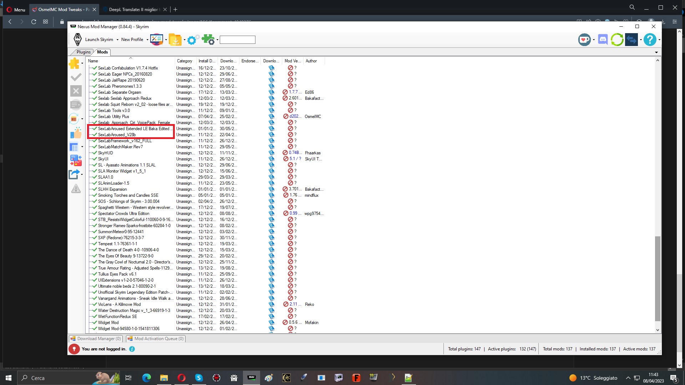
Task: Open the tab overflow arrow right of Mods tab strip
Action: tap(656, 52)
